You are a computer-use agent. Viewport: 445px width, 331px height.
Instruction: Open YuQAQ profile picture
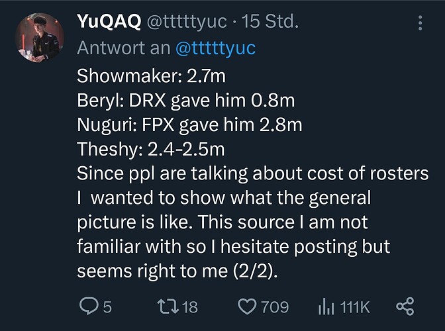point(40,38)
